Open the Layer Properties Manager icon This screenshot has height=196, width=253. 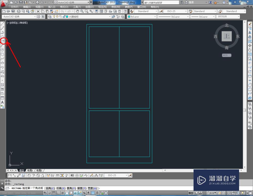[50, 16]
